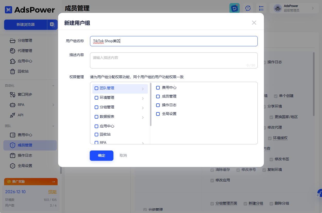Click the 取消 button

123,156
